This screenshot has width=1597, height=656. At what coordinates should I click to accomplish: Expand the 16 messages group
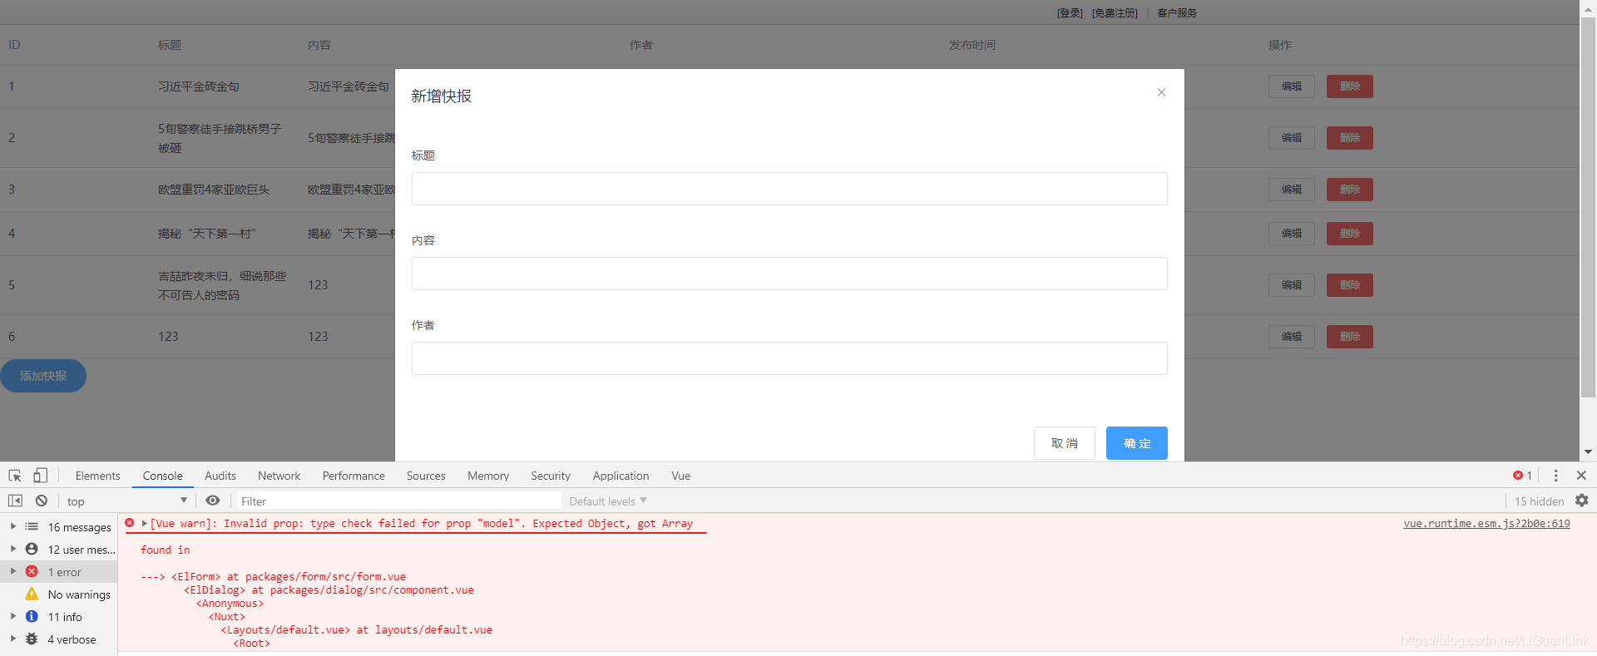[x=12, y=526]
